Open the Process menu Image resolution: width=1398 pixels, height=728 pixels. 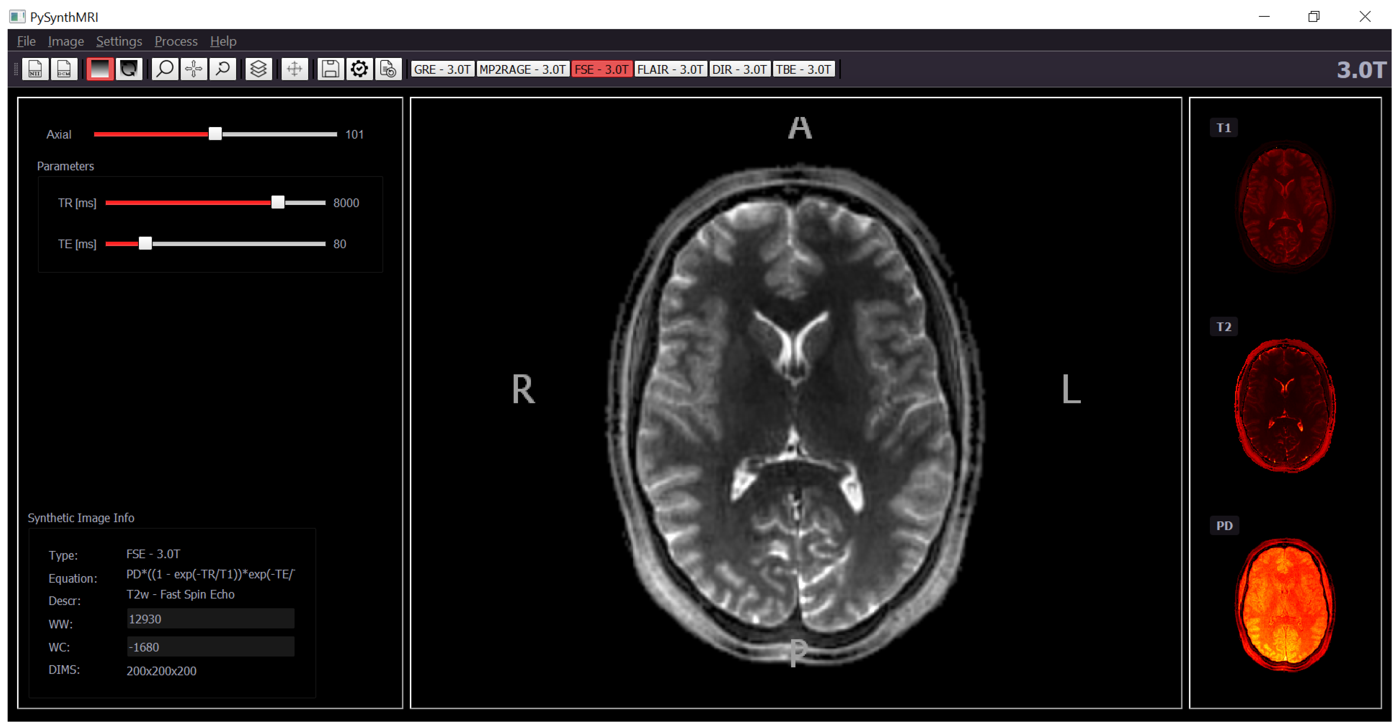pos(176,41)
